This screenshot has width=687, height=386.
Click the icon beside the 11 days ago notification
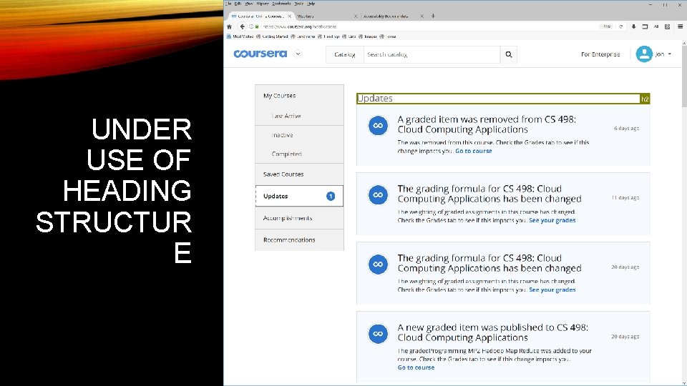pos(378,194)
